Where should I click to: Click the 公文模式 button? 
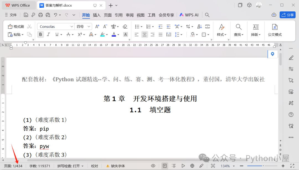point(275,30)
